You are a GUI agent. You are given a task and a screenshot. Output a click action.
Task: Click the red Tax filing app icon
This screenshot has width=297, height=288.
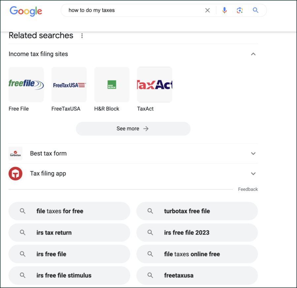tap(15, 173)
